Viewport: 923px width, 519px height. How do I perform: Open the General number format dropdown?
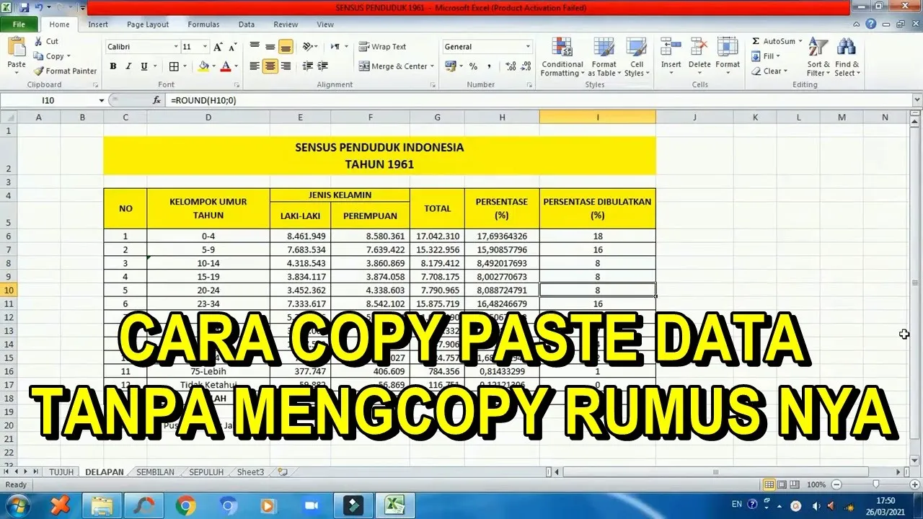(527, 47)
